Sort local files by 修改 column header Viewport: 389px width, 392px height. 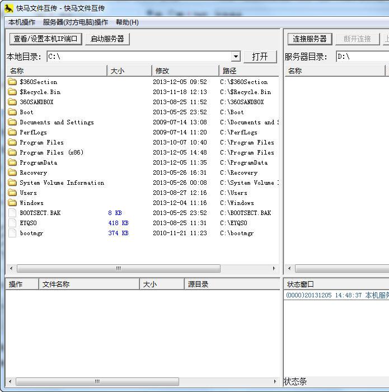pyautogui.click(x=185, y=71)
